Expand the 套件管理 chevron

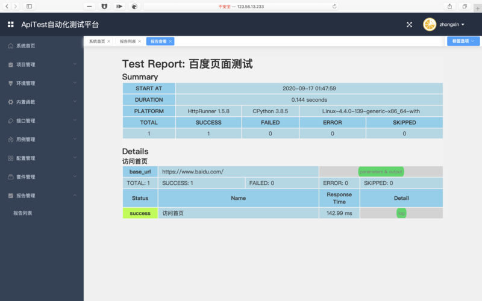[x=75, y=176]
